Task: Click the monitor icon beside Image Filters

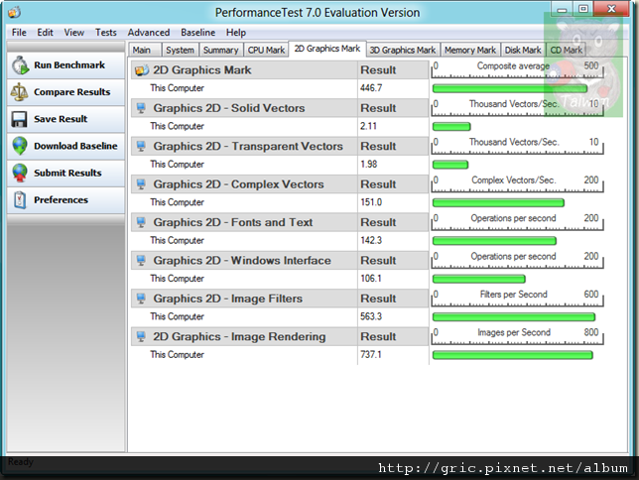Action: (141, 299)
